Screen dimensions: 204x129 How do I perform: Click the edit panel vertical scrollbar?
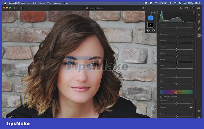[x=195, y=61]
